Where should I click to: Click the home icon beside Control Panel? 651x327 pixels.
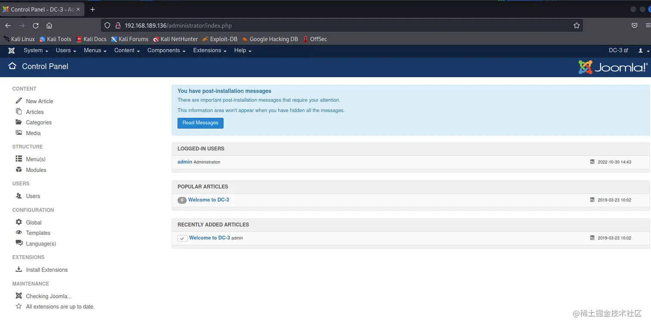(12, 66)
